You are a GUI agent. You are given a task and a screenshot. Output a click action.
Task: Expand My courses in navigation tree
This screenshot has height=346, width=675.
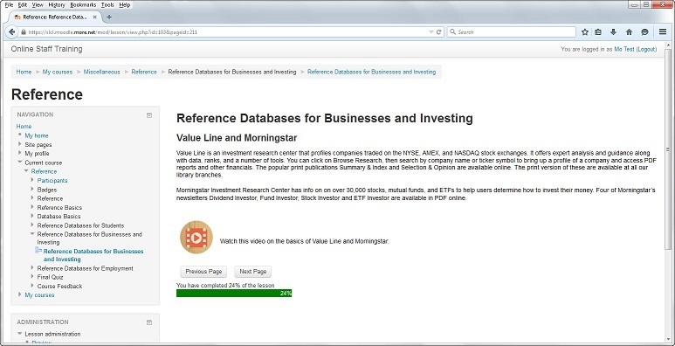click(x=20, y=294)
